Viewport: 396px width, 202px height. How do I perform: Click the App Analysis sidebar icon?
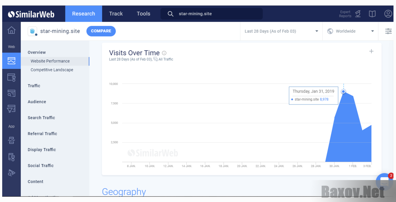tap(11, 140)
